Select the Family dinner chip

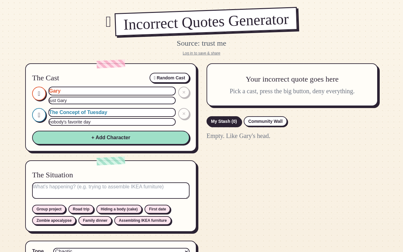click(x=95, y=220)
